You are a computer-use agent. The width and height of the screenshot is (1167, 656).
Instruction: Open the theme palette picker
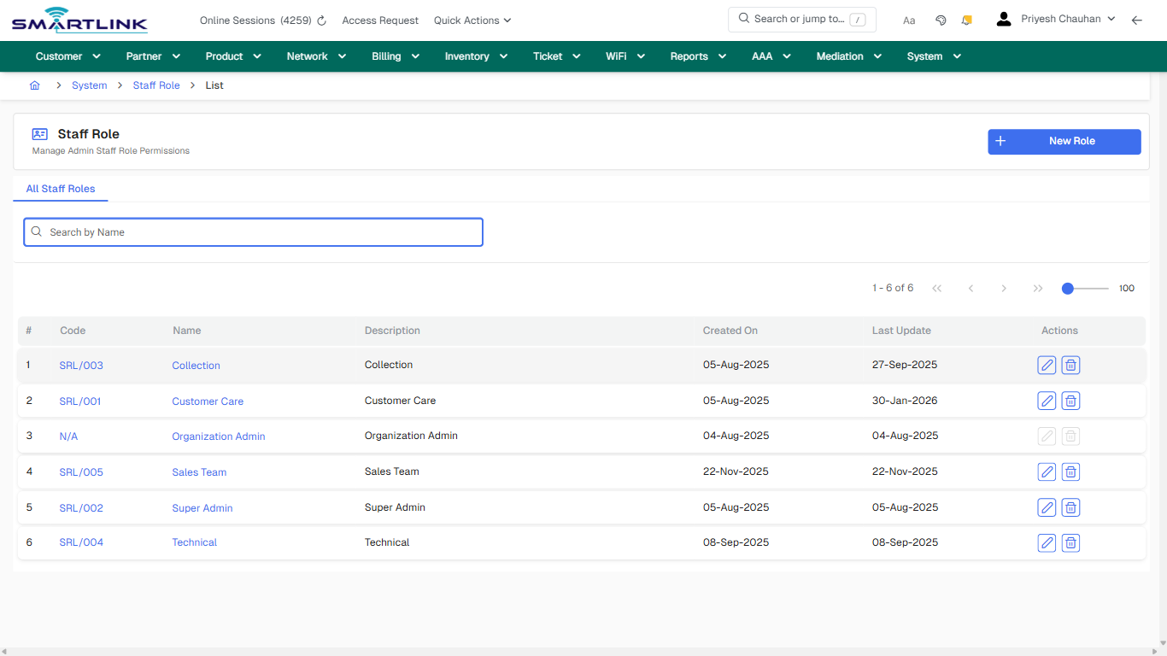pos(941,20)
